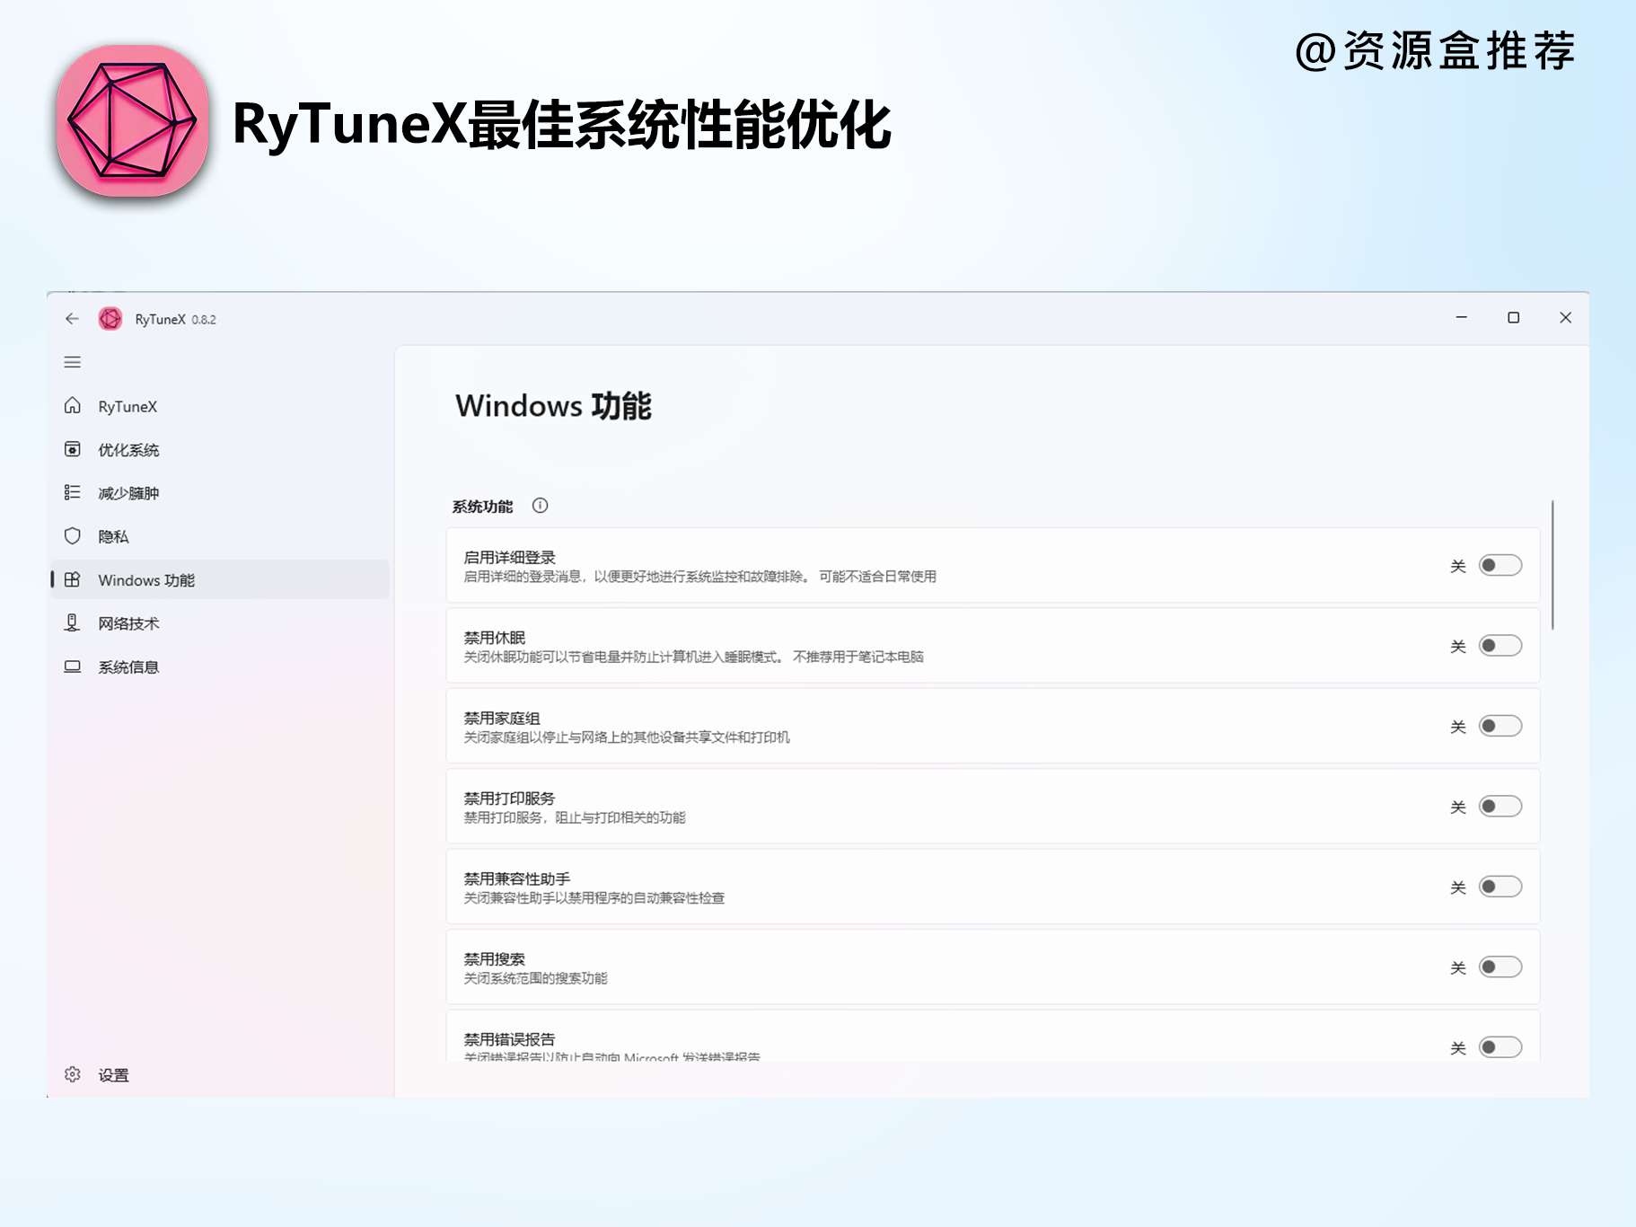Switch on 禁用打印服务

1500,807
